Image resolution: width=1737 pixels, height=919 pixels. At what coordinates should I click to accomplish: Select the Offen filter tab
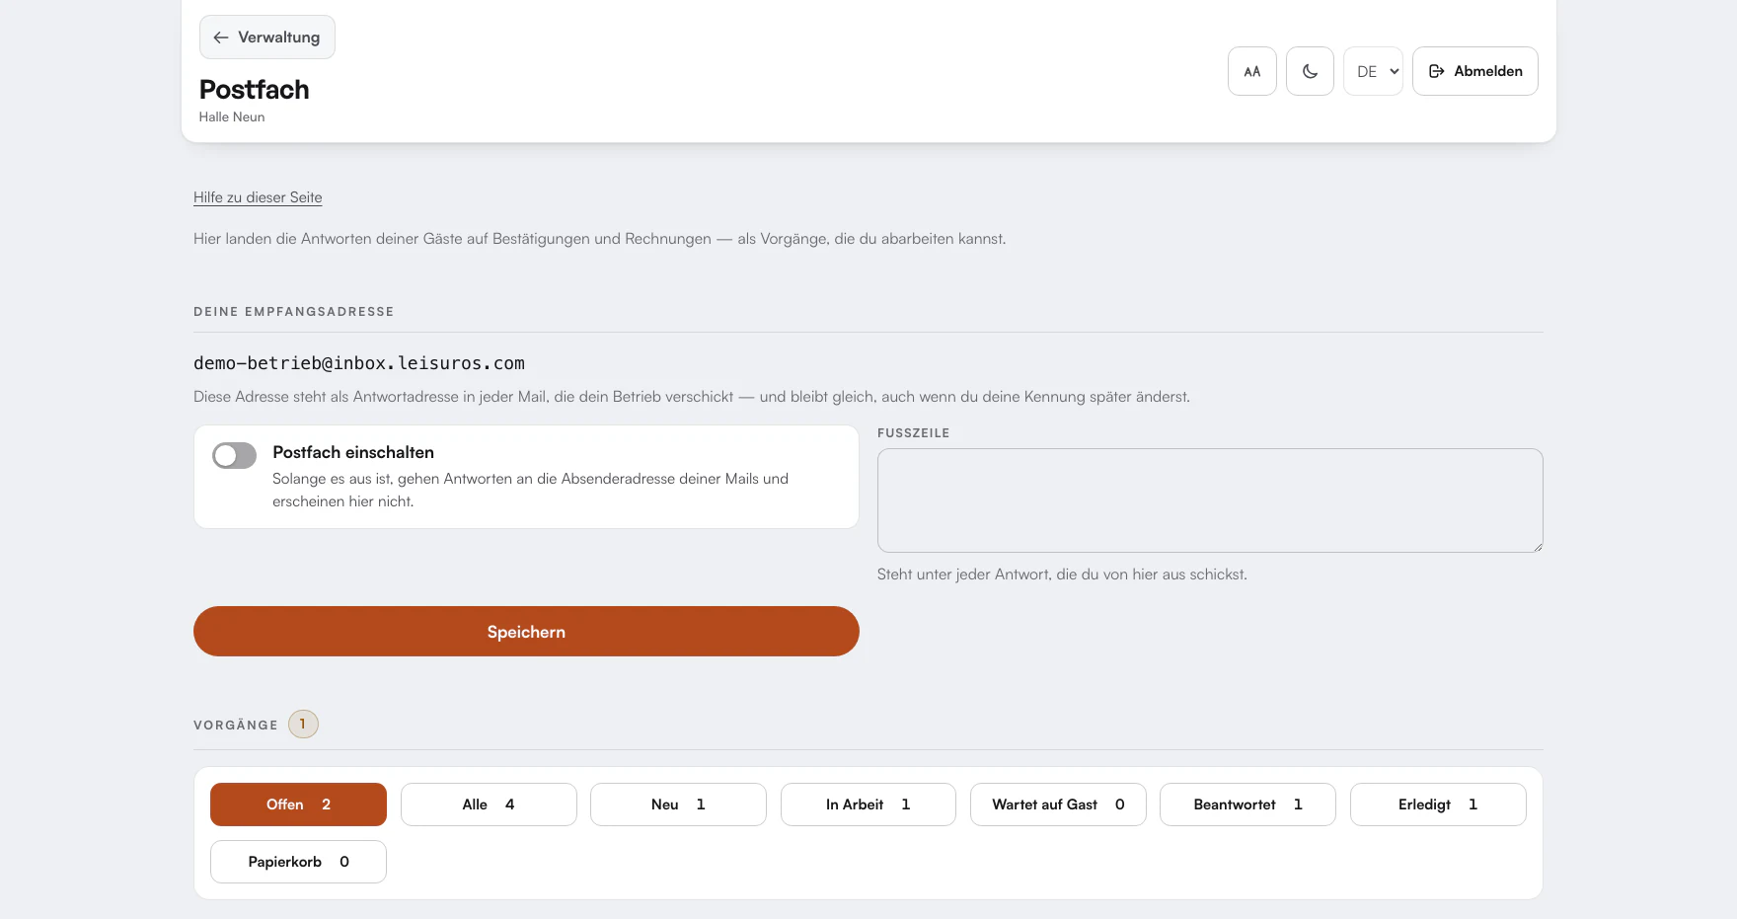[x=298, y=804]
